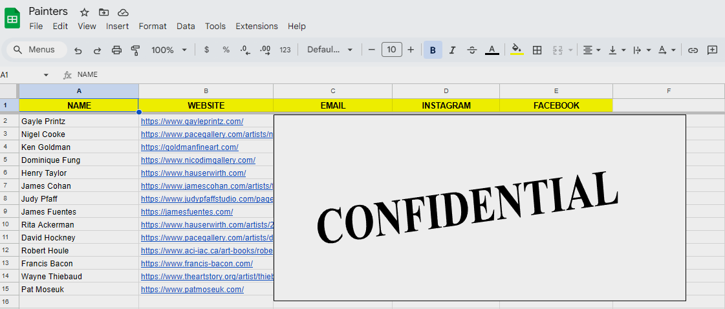Viewport: 725px width, 309px height.
Task: Open the zoom 100% dropdown
Action: 169,50
